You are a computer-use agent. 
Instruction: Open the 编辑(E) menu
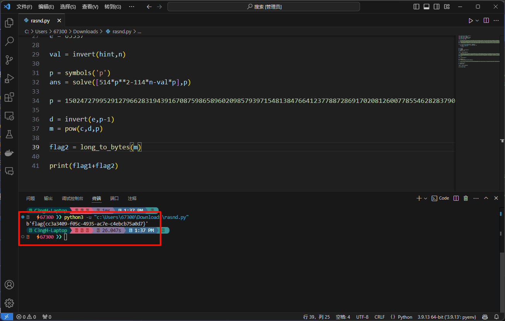point(46,7)
